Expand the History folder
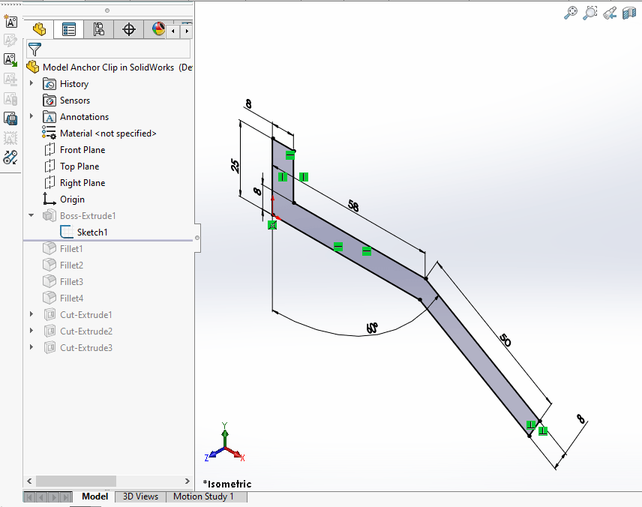The width and height of the screenshot is (642, 507). coord(31,83)
